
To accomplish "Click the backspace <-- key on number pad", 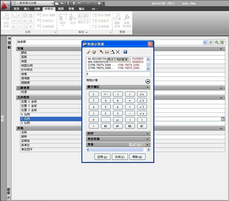I will (x=106, y=94).
